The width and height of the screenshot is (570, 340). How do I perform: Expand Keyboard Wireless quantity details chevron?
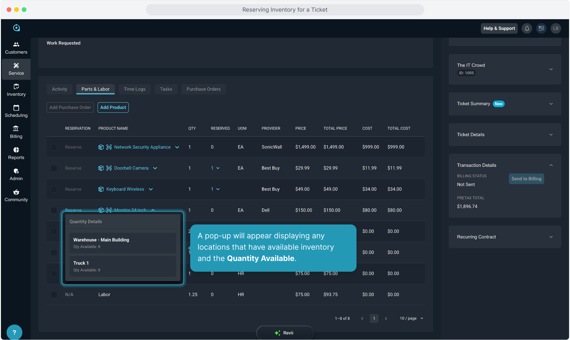pyautogui.click(x=151, y=189)
